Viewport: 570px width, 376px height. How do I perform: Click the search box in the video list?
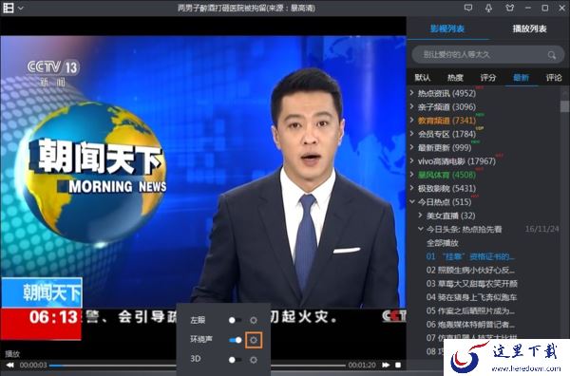pyautogui.click(x=488, y=55)
